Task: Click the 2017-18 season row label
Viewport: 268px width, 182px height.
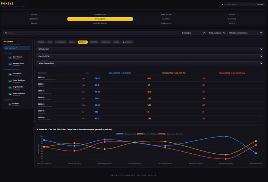Action: pyautogui.click(x=41, y=77)
